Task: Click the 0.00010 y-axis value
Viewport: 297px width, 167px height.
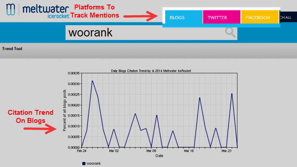Action: pos(74,126)
